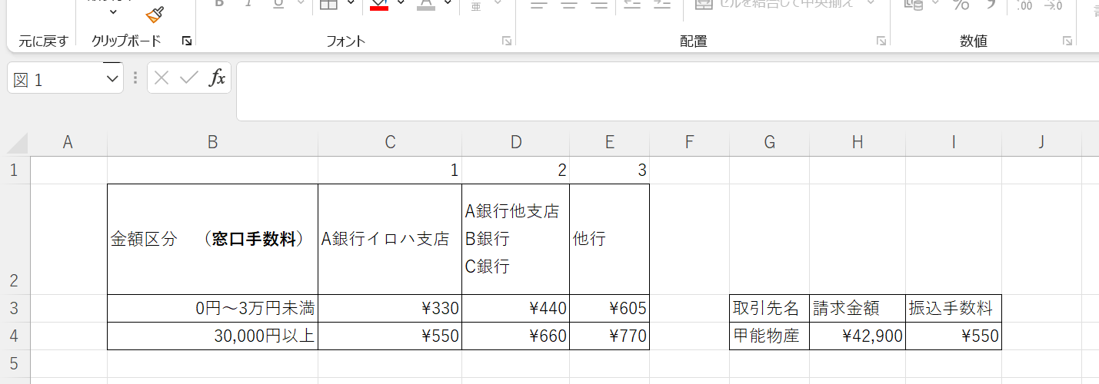The height and width of the screenshot is (384, 1099).
Task: Click the Format Painter brush icon
Action: (155, 13)
